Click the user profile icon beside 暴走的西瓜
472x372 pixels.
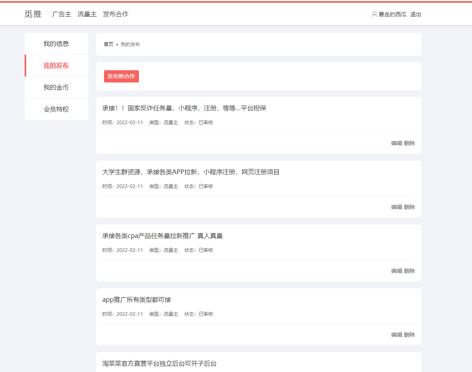(x=374, y=14)
